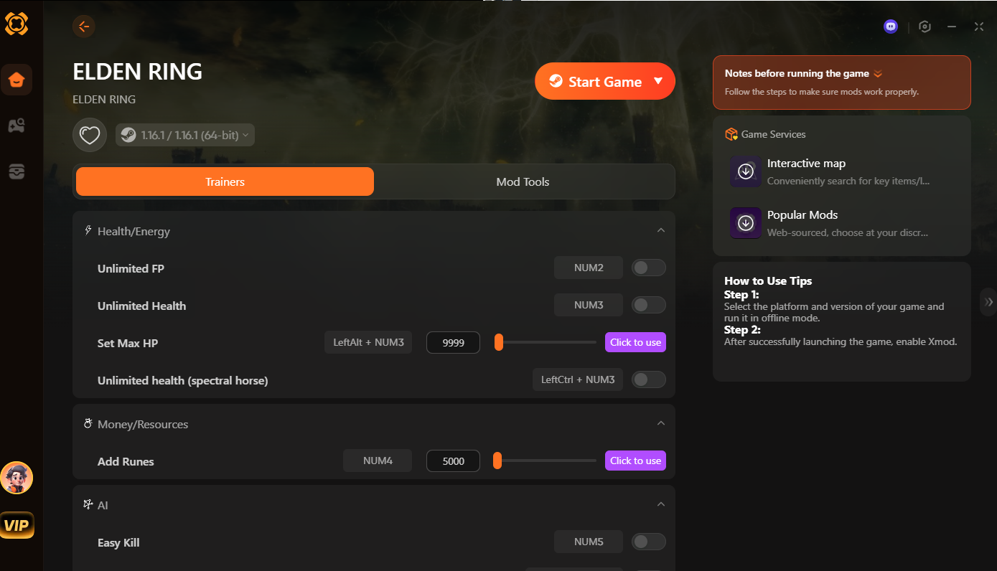The height and width of the screenshot is (571, 997).
Task: Collapse the AI section chevron
Action: [x=661, y=504]
